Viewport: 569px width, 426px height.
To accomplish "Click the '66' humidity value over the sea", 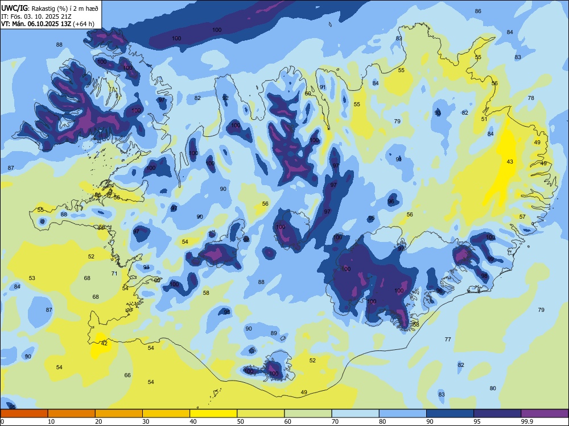I will [127, 375].
